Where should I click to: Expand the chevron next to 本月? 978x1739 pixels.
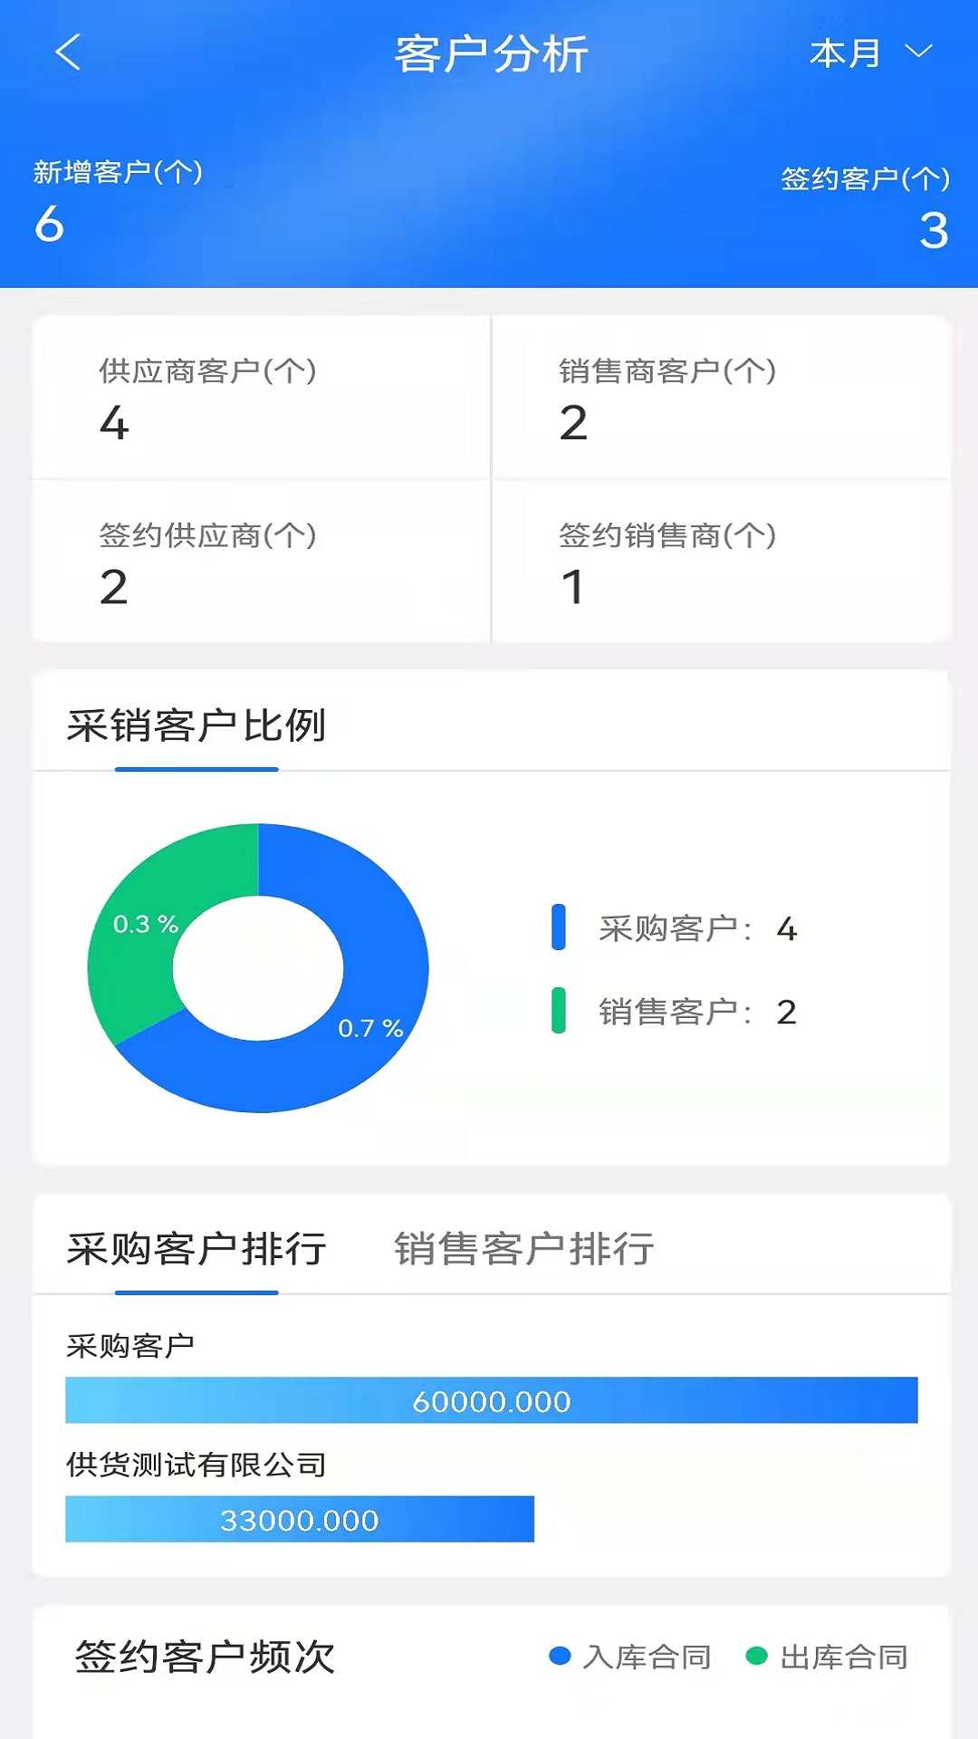[918, 52]
